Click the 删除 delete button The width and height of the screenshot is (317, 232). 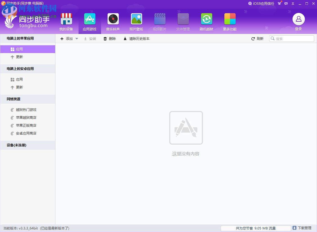point(110,39)
